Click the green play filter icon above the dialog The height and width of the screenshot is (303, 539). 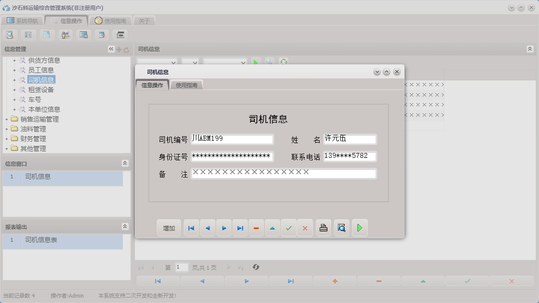click(x=255, y=62)
